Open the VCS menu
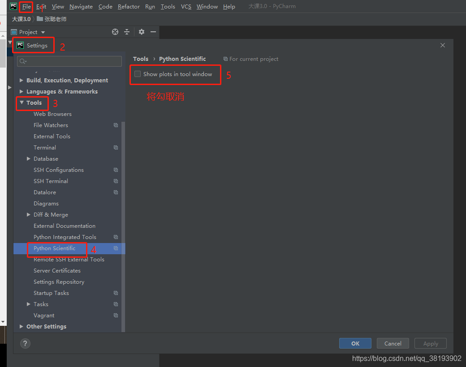 (186, 7)
